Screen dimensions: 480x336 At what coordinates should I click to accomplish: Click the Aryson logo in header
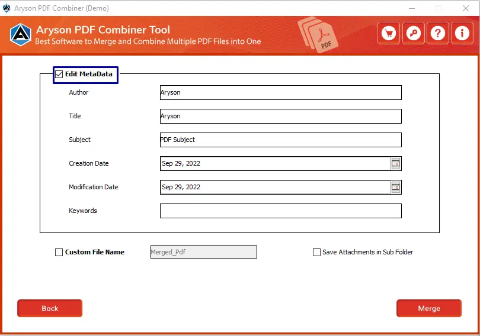(20, 35)
